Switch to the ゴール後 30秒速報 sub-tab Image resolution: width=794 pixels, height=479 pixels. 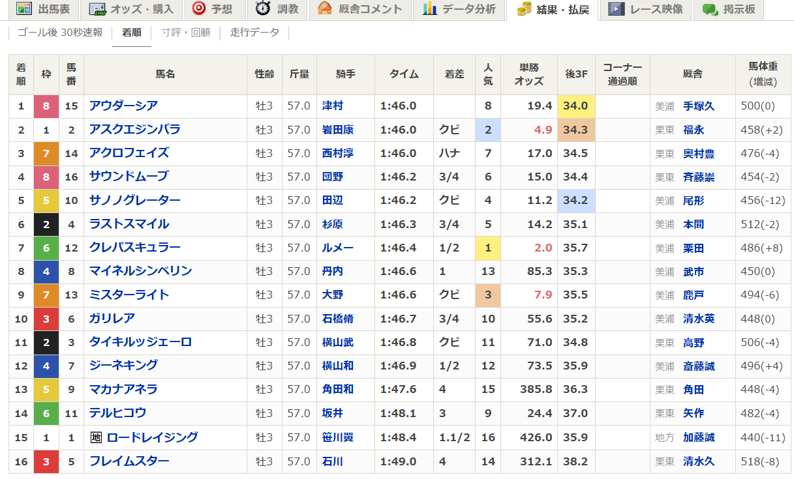[60, 33]
